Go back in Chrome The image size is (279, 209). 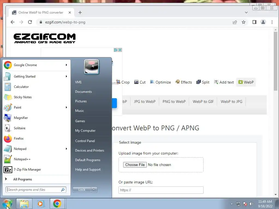[x=13, y=22]
